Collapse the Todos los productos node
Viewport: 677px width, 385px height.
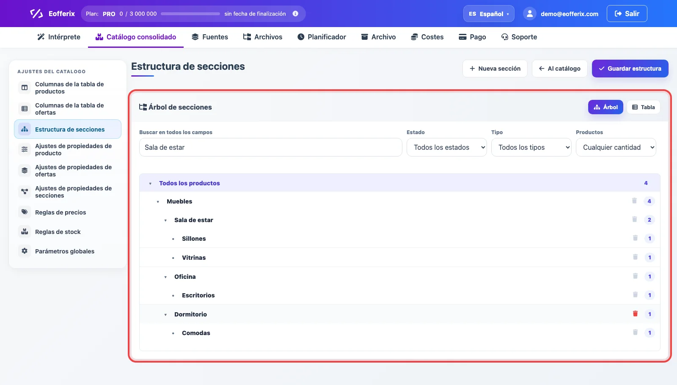click(x=150, y=184)
